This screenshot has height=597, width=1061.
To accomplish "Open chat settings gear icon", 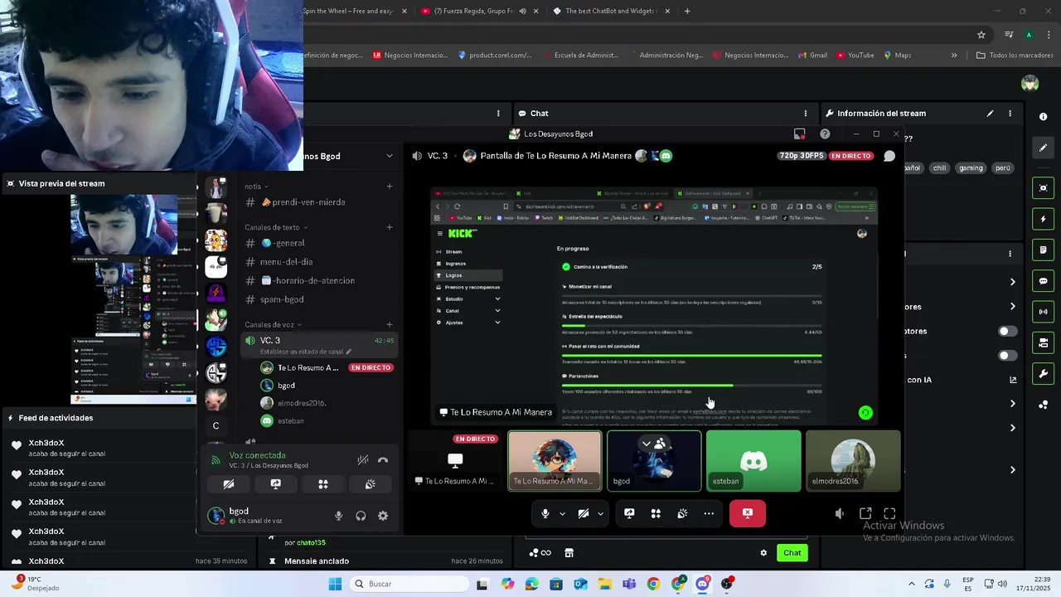I will (763, 553).
